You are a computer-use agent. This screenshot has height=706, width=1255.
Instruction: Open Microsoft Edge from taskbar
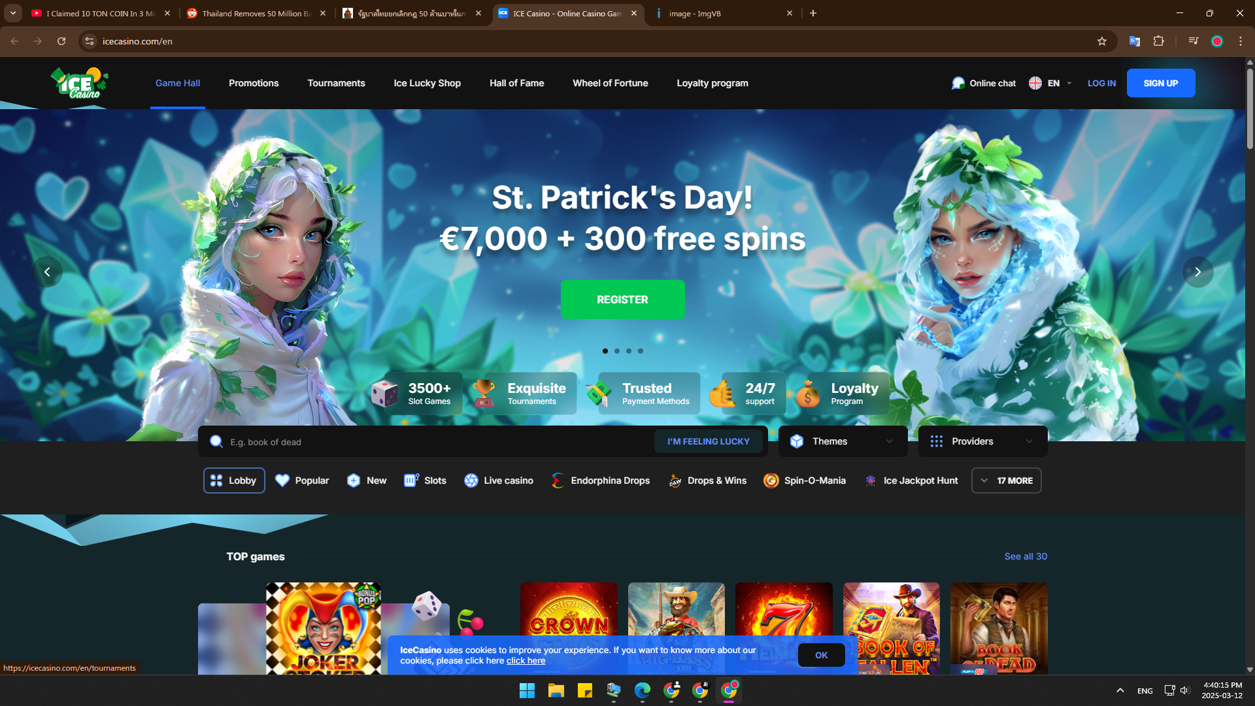click(x=643, y=690)
